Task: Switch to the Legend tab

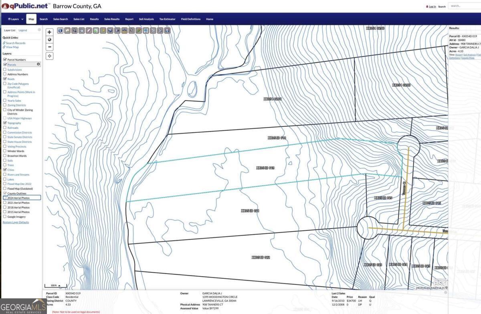Action: point(23,30)
